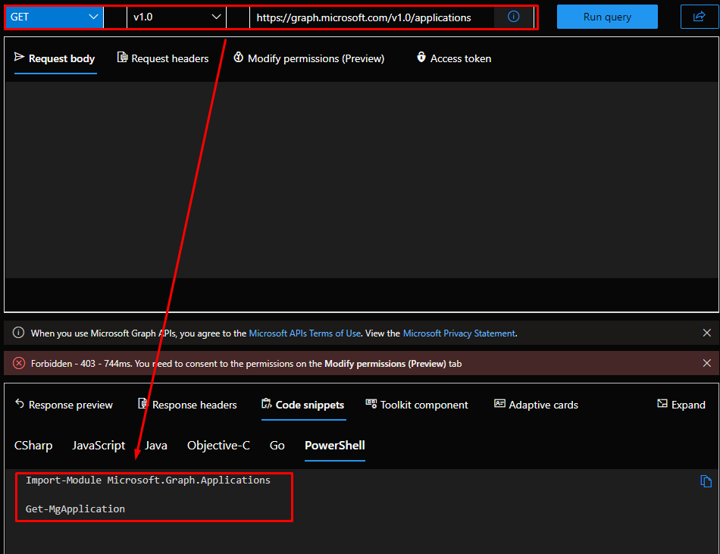Click the share query icon button

[699, 17]
